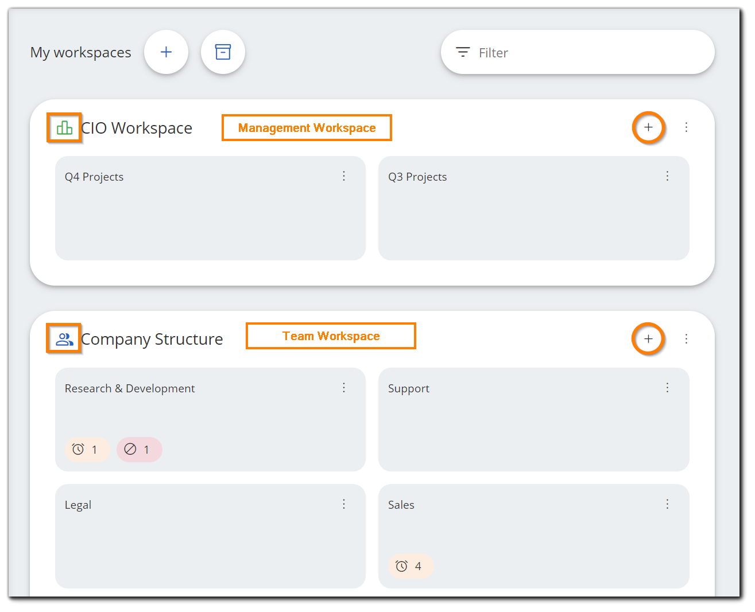Screen dimensions: 755x612
Task: Open CIO Workspace three-dot menu
Action: (x=686, y=127)
